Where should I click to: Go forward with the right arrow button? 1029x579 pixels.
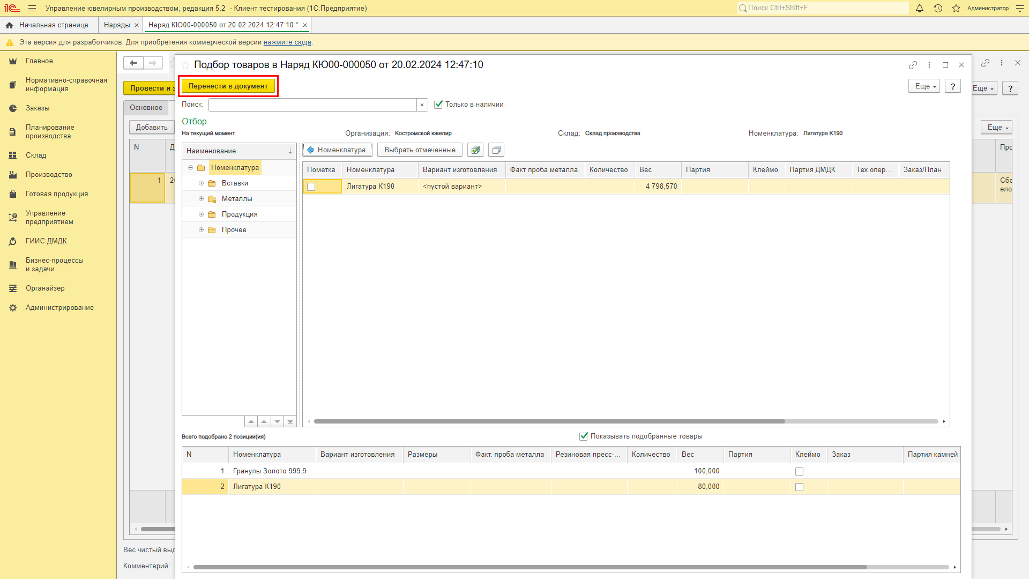pyautogui.click(x=153, y=63)
